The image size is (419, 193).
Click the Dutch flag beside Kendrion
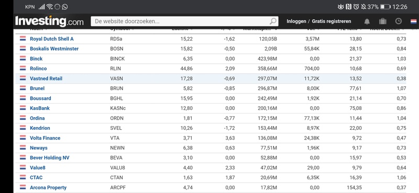click(23, 128)
